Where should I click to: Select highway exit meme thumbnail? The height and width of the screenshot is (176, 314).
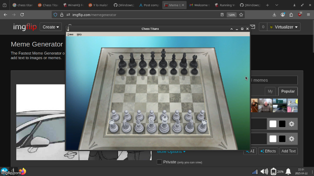[x=279, y=105]
